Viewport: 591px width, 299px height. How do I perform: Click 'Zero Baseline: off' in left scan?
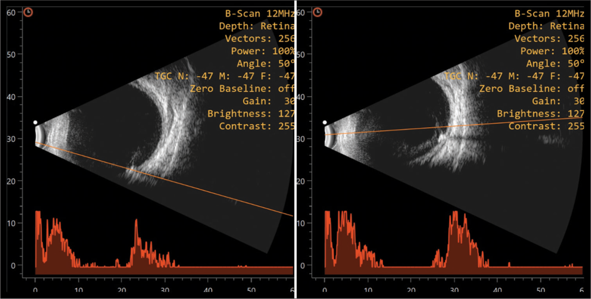click(242, 89)
